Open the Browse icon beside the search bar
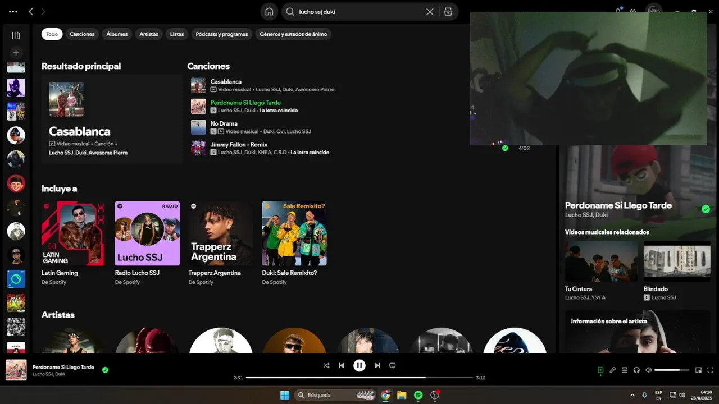The width and height of the screenshot is (719, 404). [448, 11]
